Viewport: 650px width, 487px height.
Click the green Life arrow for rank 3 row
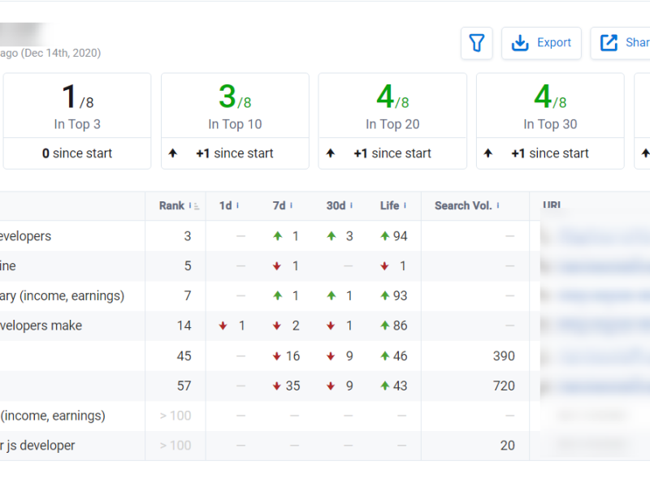click(x=385, y=236)
